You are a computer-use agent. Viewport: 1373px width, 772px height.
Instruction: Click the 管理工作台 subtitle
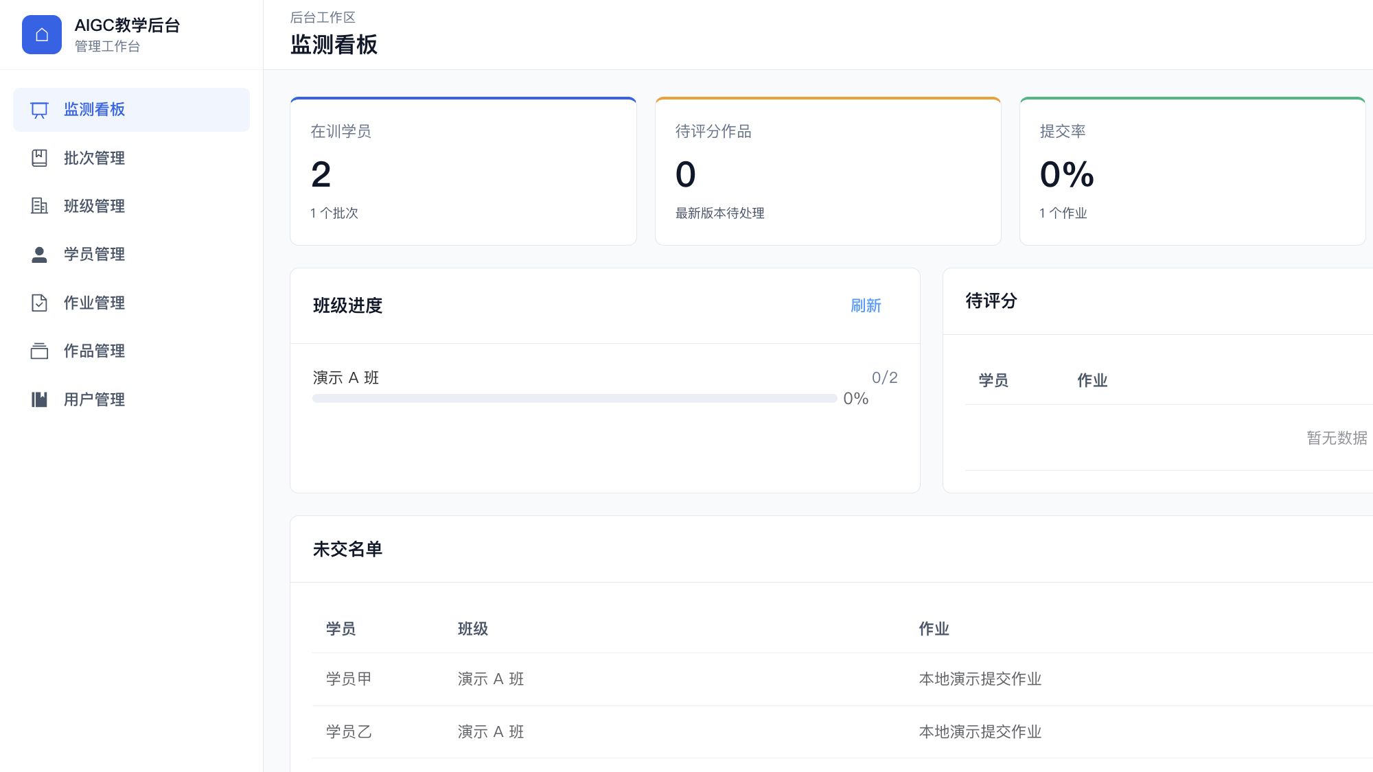(x=107, y=46)
